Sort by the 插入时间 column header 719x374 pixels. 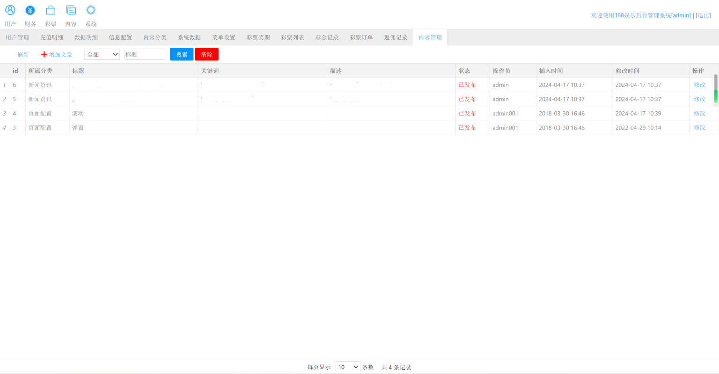pyautogui.click(x=551, y=71)
